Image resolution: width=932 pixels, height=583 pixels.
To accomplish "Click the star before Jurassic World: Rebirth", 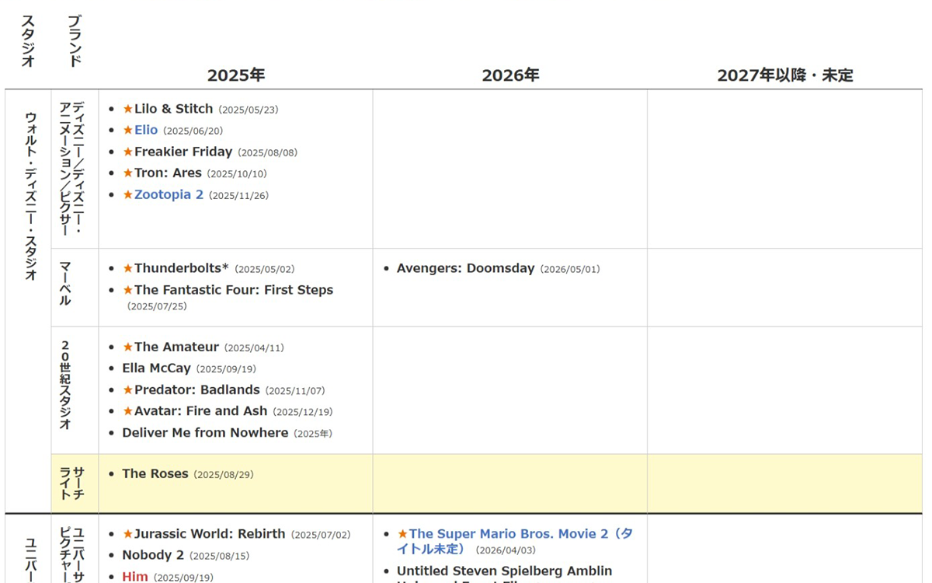I will tap(128, 534).
